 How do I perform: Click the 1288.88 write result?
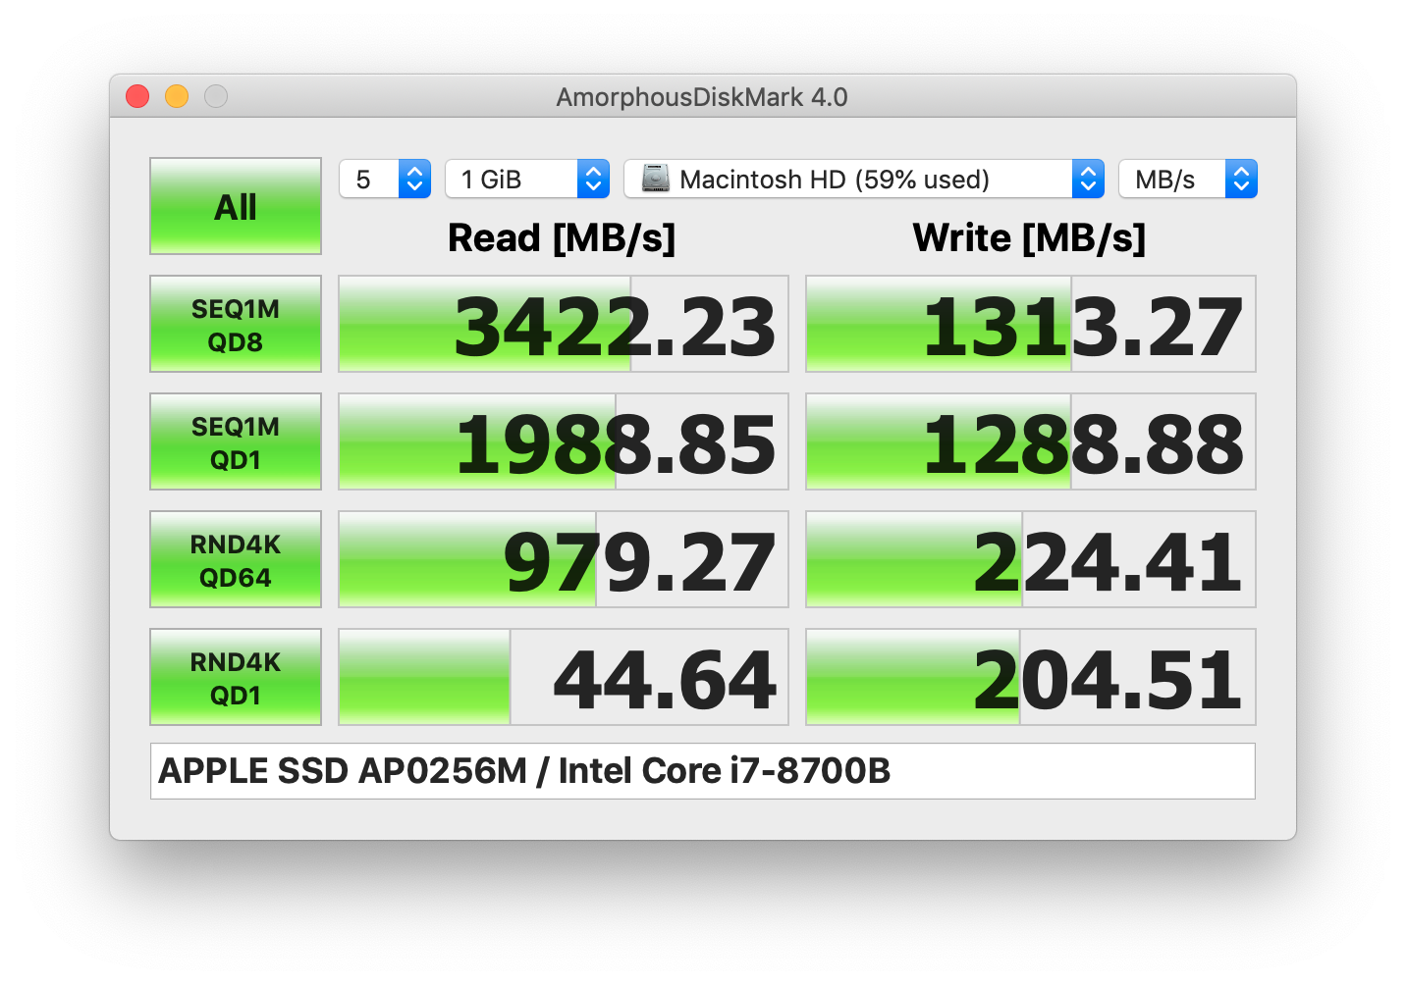(x=1031, y=441)
